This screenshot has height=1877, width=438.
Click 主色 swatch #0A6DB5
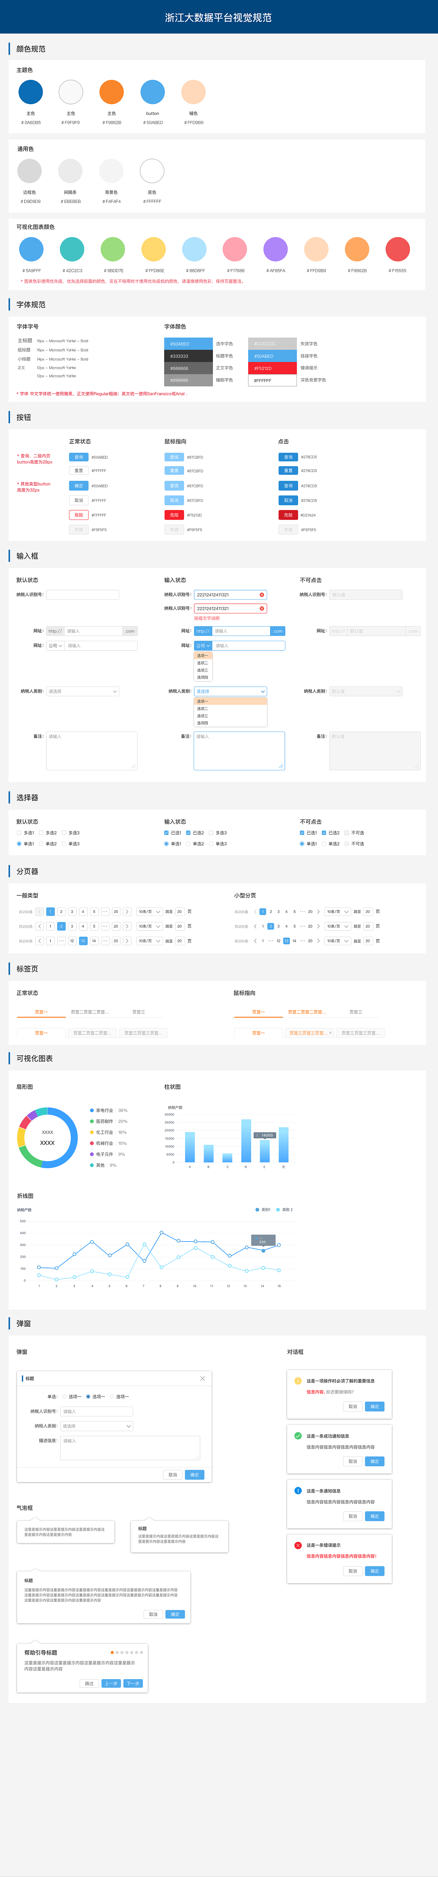point(30,92)
